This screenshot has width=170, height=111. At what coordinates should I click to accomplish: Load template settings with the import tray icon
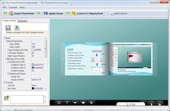[17, 28]
